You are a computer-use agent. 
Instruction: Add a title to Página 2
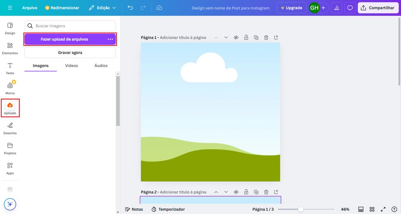pyautogui.click(x=183, y=192)
